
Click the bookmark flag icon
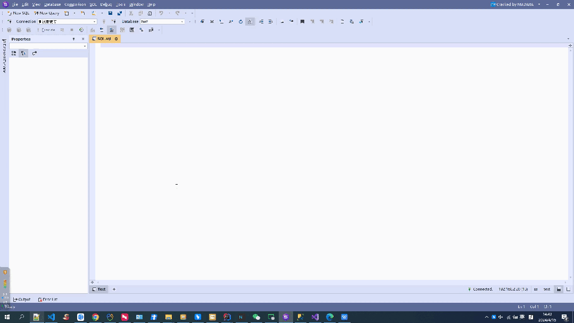click(x=302, y=22)
